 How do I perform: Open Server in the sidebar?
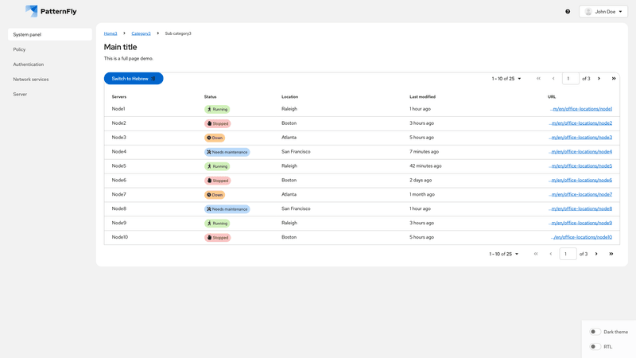click(x=50, y=94)
